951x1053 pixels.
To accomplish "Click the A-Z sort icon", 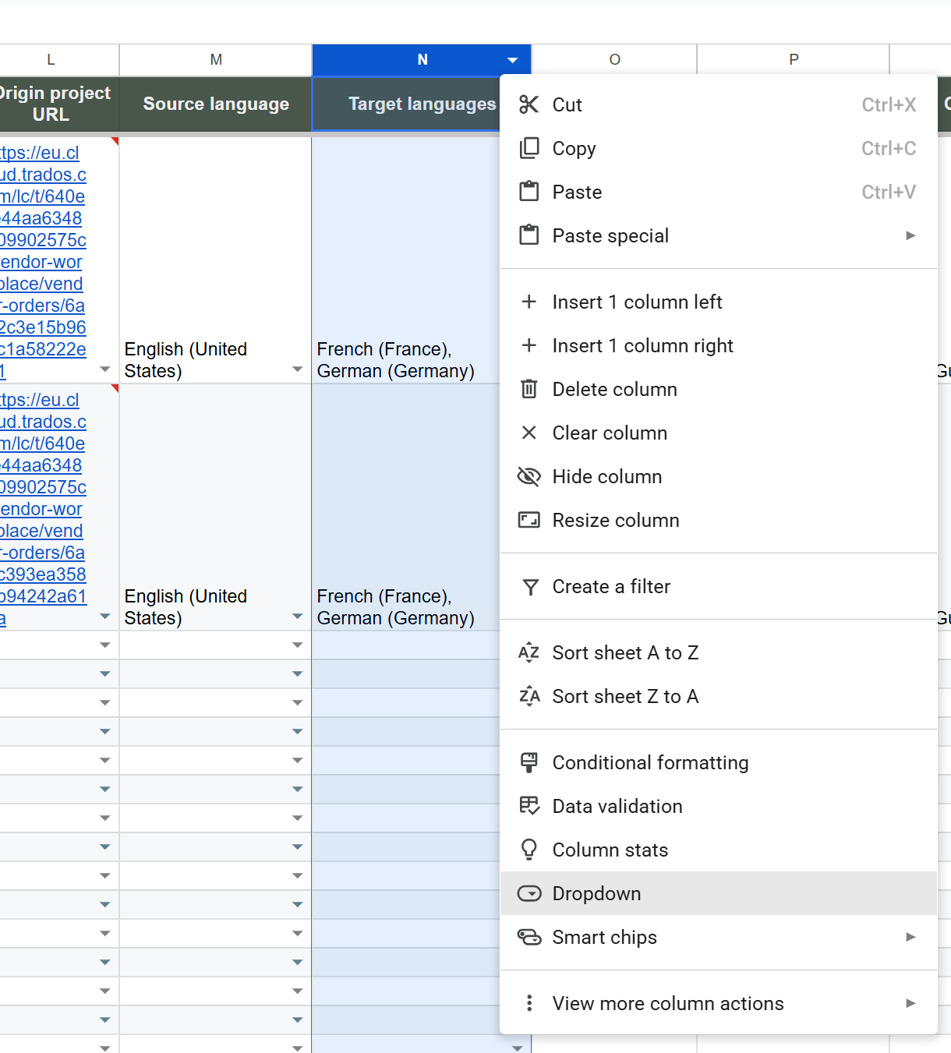I will tap(529, 652).
